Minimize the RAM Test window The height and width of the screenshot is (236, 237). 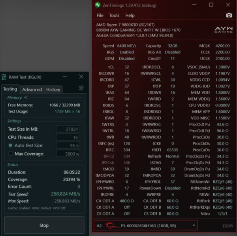coord(65,76)
